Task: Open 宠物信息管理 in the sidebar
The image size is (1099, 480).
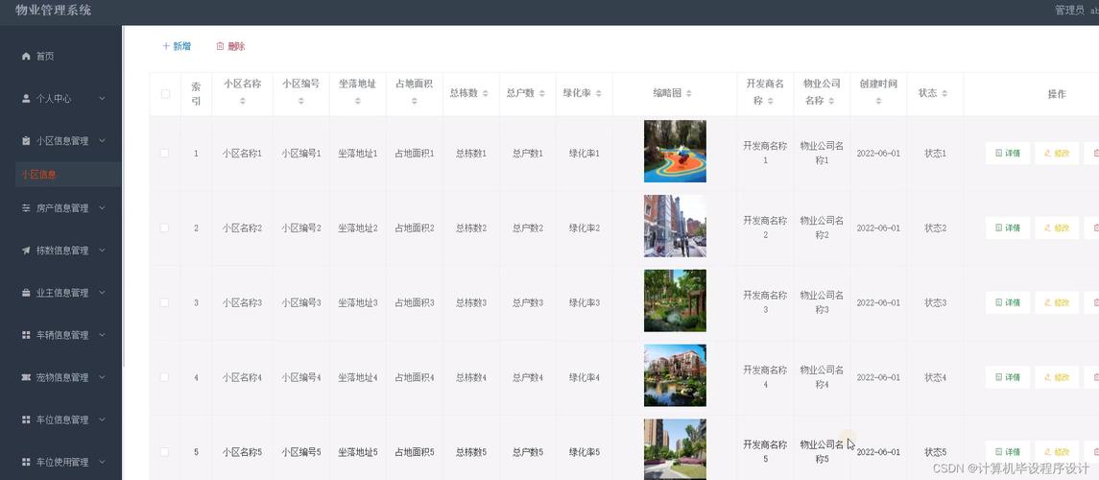Action: pos(61,377)
